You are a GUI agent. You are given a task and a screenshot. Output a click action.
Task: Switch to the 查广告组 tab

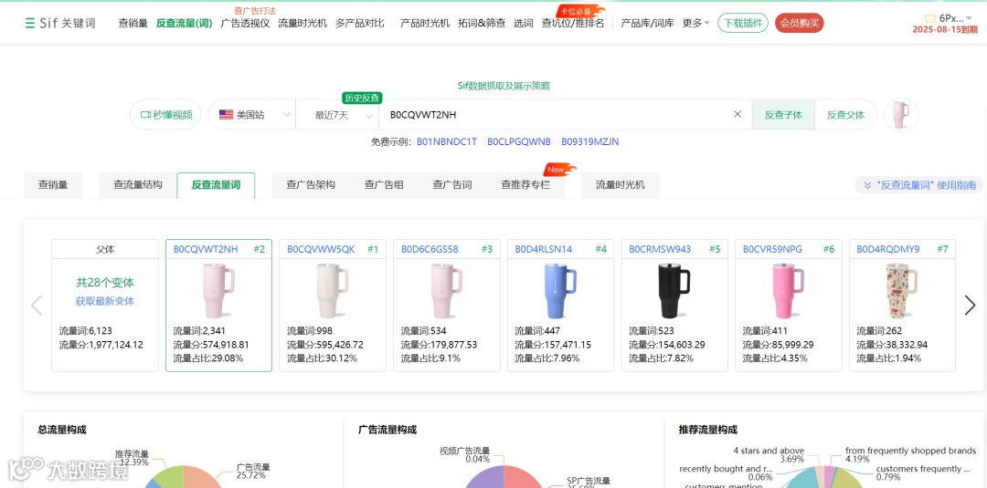(x=383, y=185)
